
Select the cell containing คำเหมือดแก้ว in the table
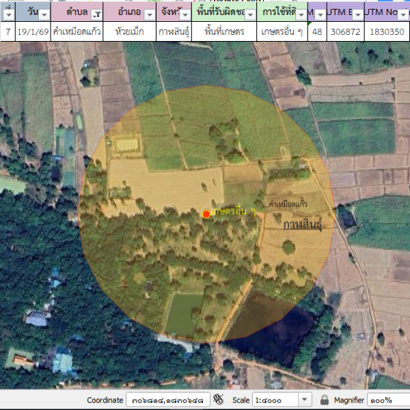tap(77, 32)
